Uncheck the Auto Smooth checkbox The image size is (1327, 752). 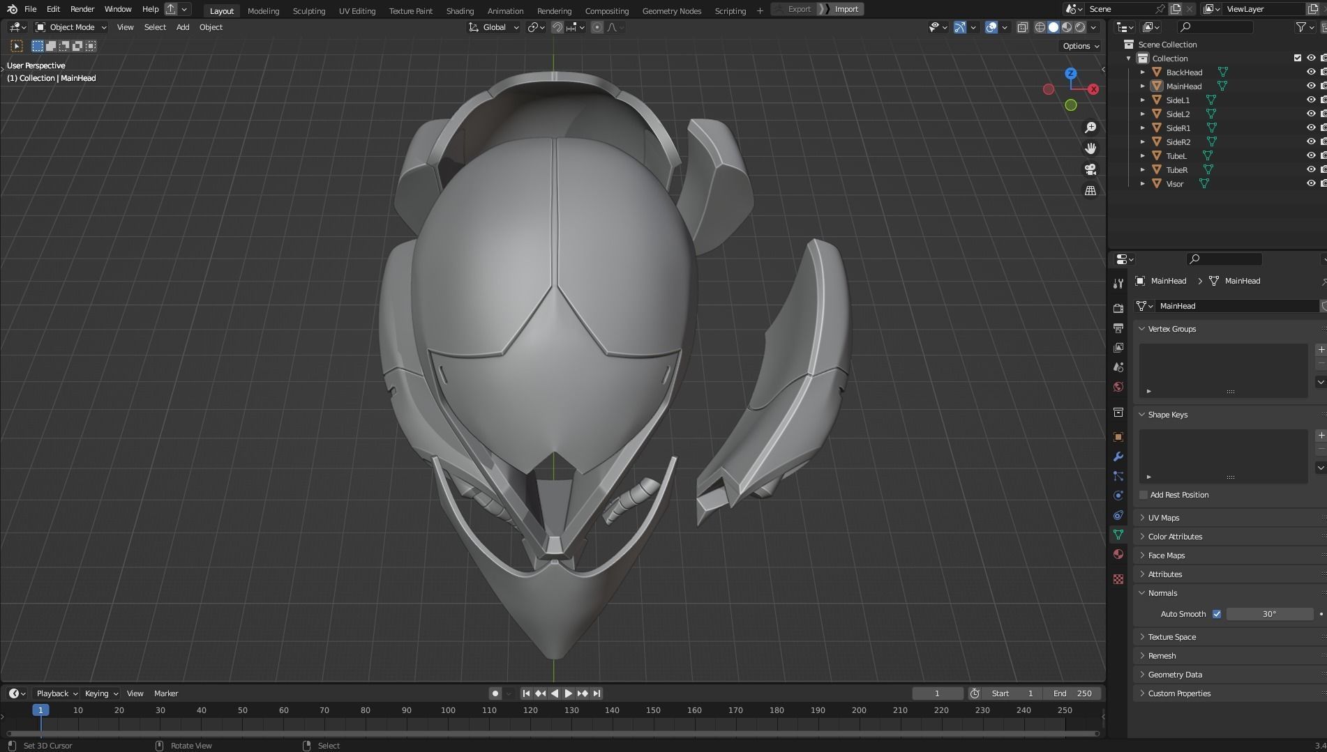pyautogui.click(x=1217, y=614)
